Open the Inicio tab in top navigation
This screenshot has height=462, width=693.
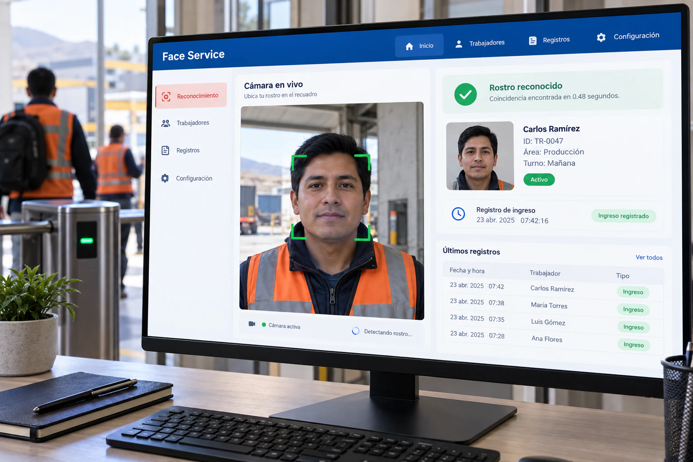[419, 46]
